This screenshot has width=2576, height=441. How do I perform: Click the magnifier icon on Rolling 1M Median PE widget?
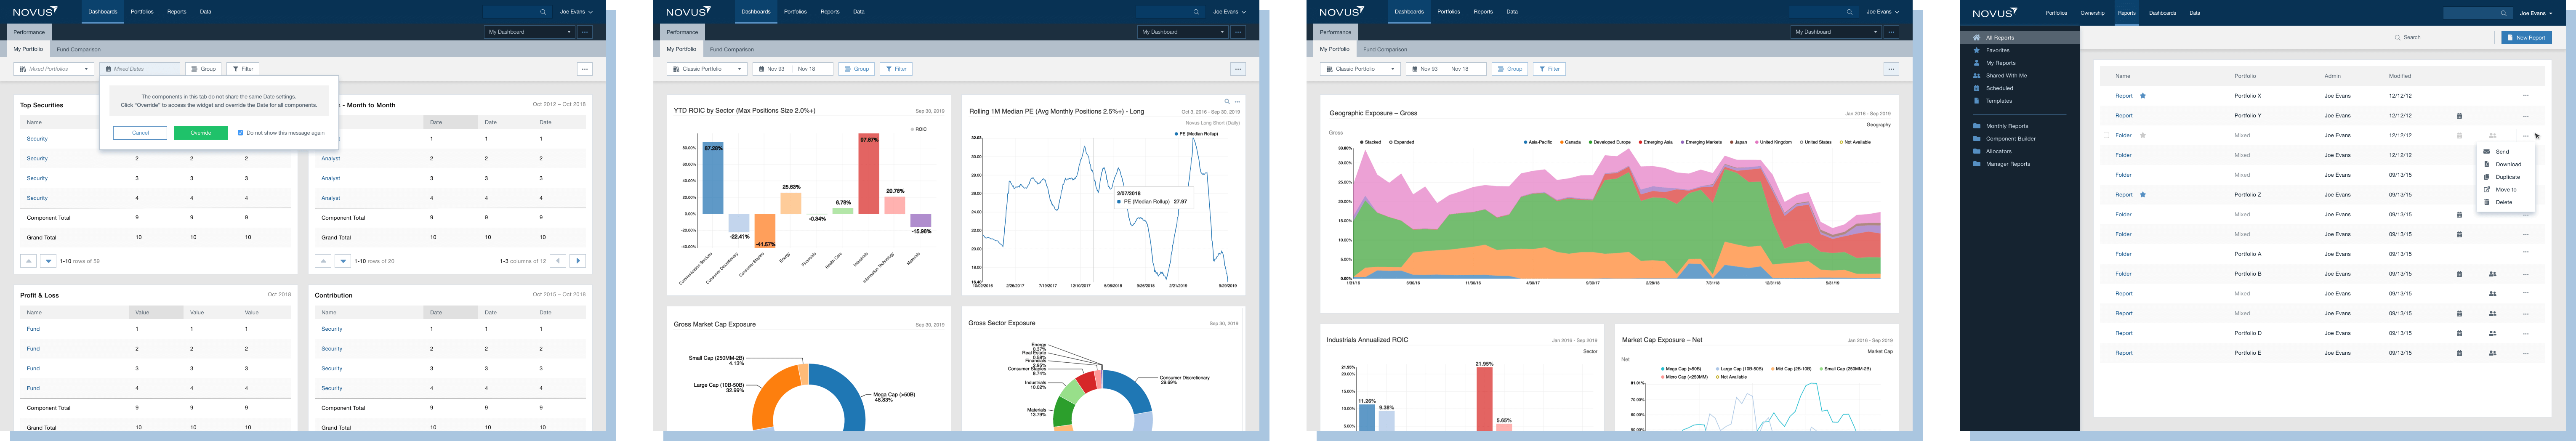click(x=1227, y=101)
